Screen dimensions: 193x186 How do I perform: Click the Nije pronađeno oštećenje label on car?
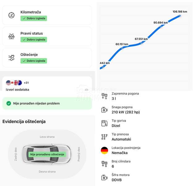click(x=47, y=154)
